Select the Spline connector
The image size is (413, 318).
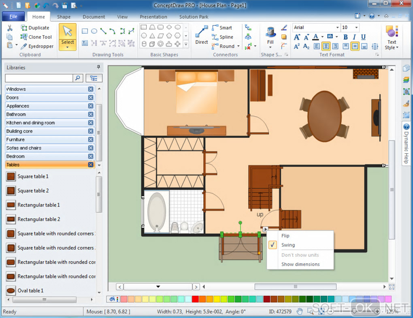pos(222,37)
